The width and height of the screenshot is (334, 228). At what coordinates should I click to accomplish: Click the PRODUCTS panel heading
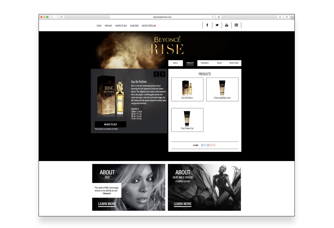(x=205, y=74)
